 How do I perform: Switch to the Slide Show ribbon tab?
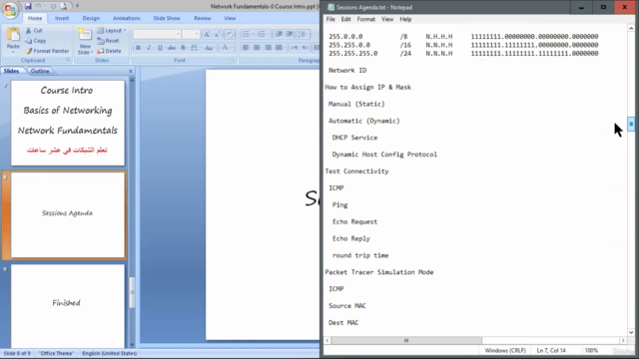click(167, 18)
